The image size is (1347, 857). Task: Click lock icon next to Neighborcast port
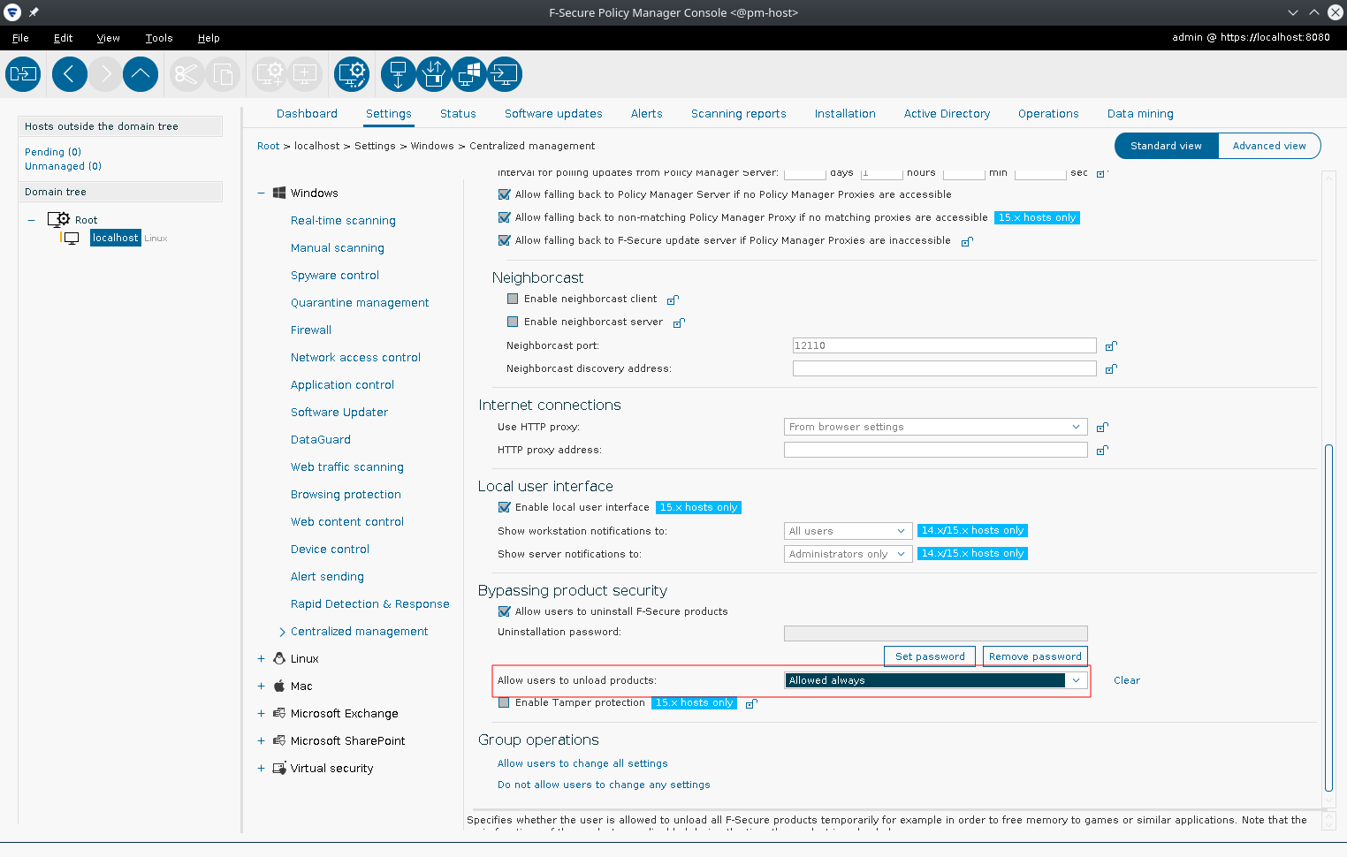click(x=1111, y=345)
